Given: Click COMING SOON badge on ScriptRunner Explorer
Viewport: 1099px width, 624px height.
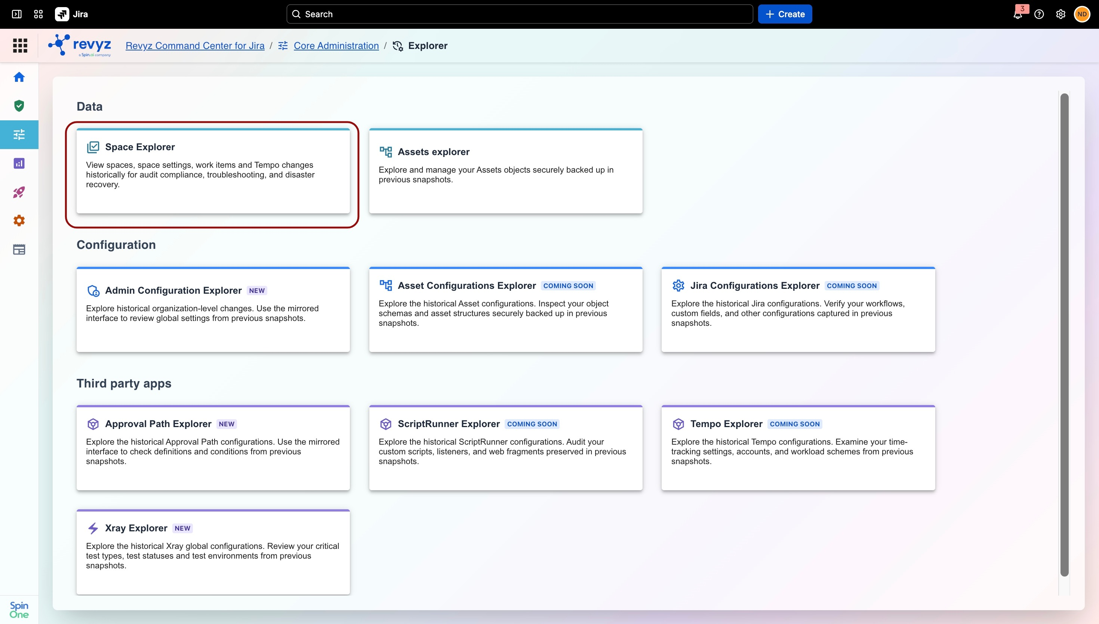Looking at the screenshot, I should tap(532, 424).
